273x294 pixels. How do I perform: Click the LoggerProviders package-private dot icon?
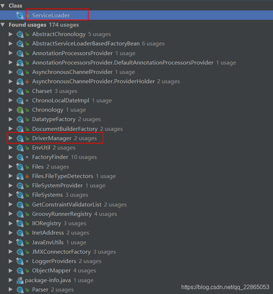[27, 261]
